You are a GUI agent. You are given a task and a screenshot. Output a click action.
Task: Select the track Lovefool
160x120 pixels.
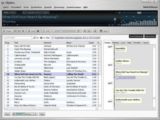(x=52, y=62)
